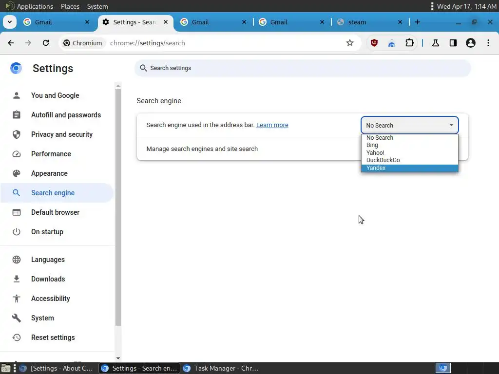Select Search engine in the sidebar

58,193
